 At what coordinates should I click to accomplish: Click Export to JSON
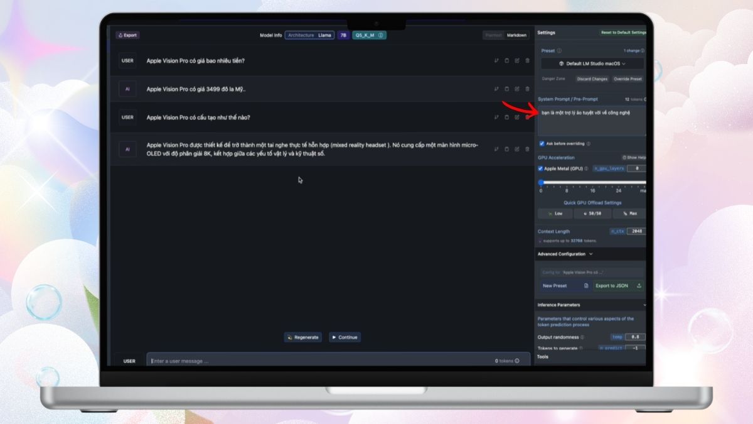tap(618, 286)
